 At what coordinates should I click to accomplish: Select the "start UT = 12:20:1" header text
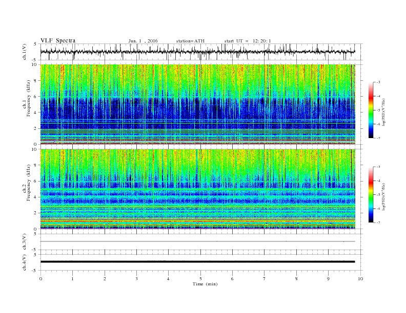(x=248, y=41)
